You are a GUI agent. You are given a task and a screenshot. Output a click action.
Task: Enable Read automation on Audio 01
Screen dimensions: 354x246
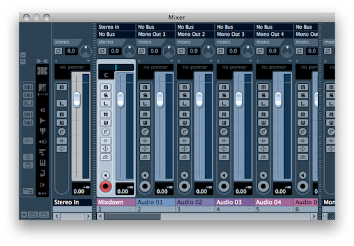coord(145,114)
